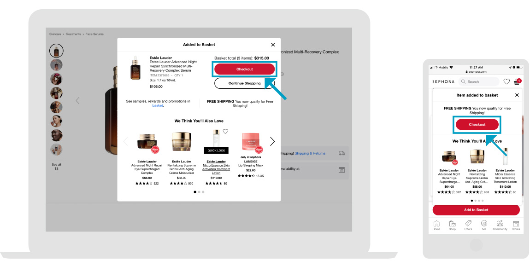Open the blue basket link in the dialog
Image resolution: width=530 pixels, height=266 pixels.
tap(158, 106)
